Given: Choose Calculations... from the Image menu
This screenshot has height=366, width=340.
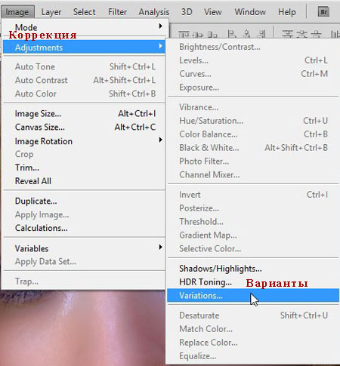Looking at the screenshot, I should pos(84,228).
